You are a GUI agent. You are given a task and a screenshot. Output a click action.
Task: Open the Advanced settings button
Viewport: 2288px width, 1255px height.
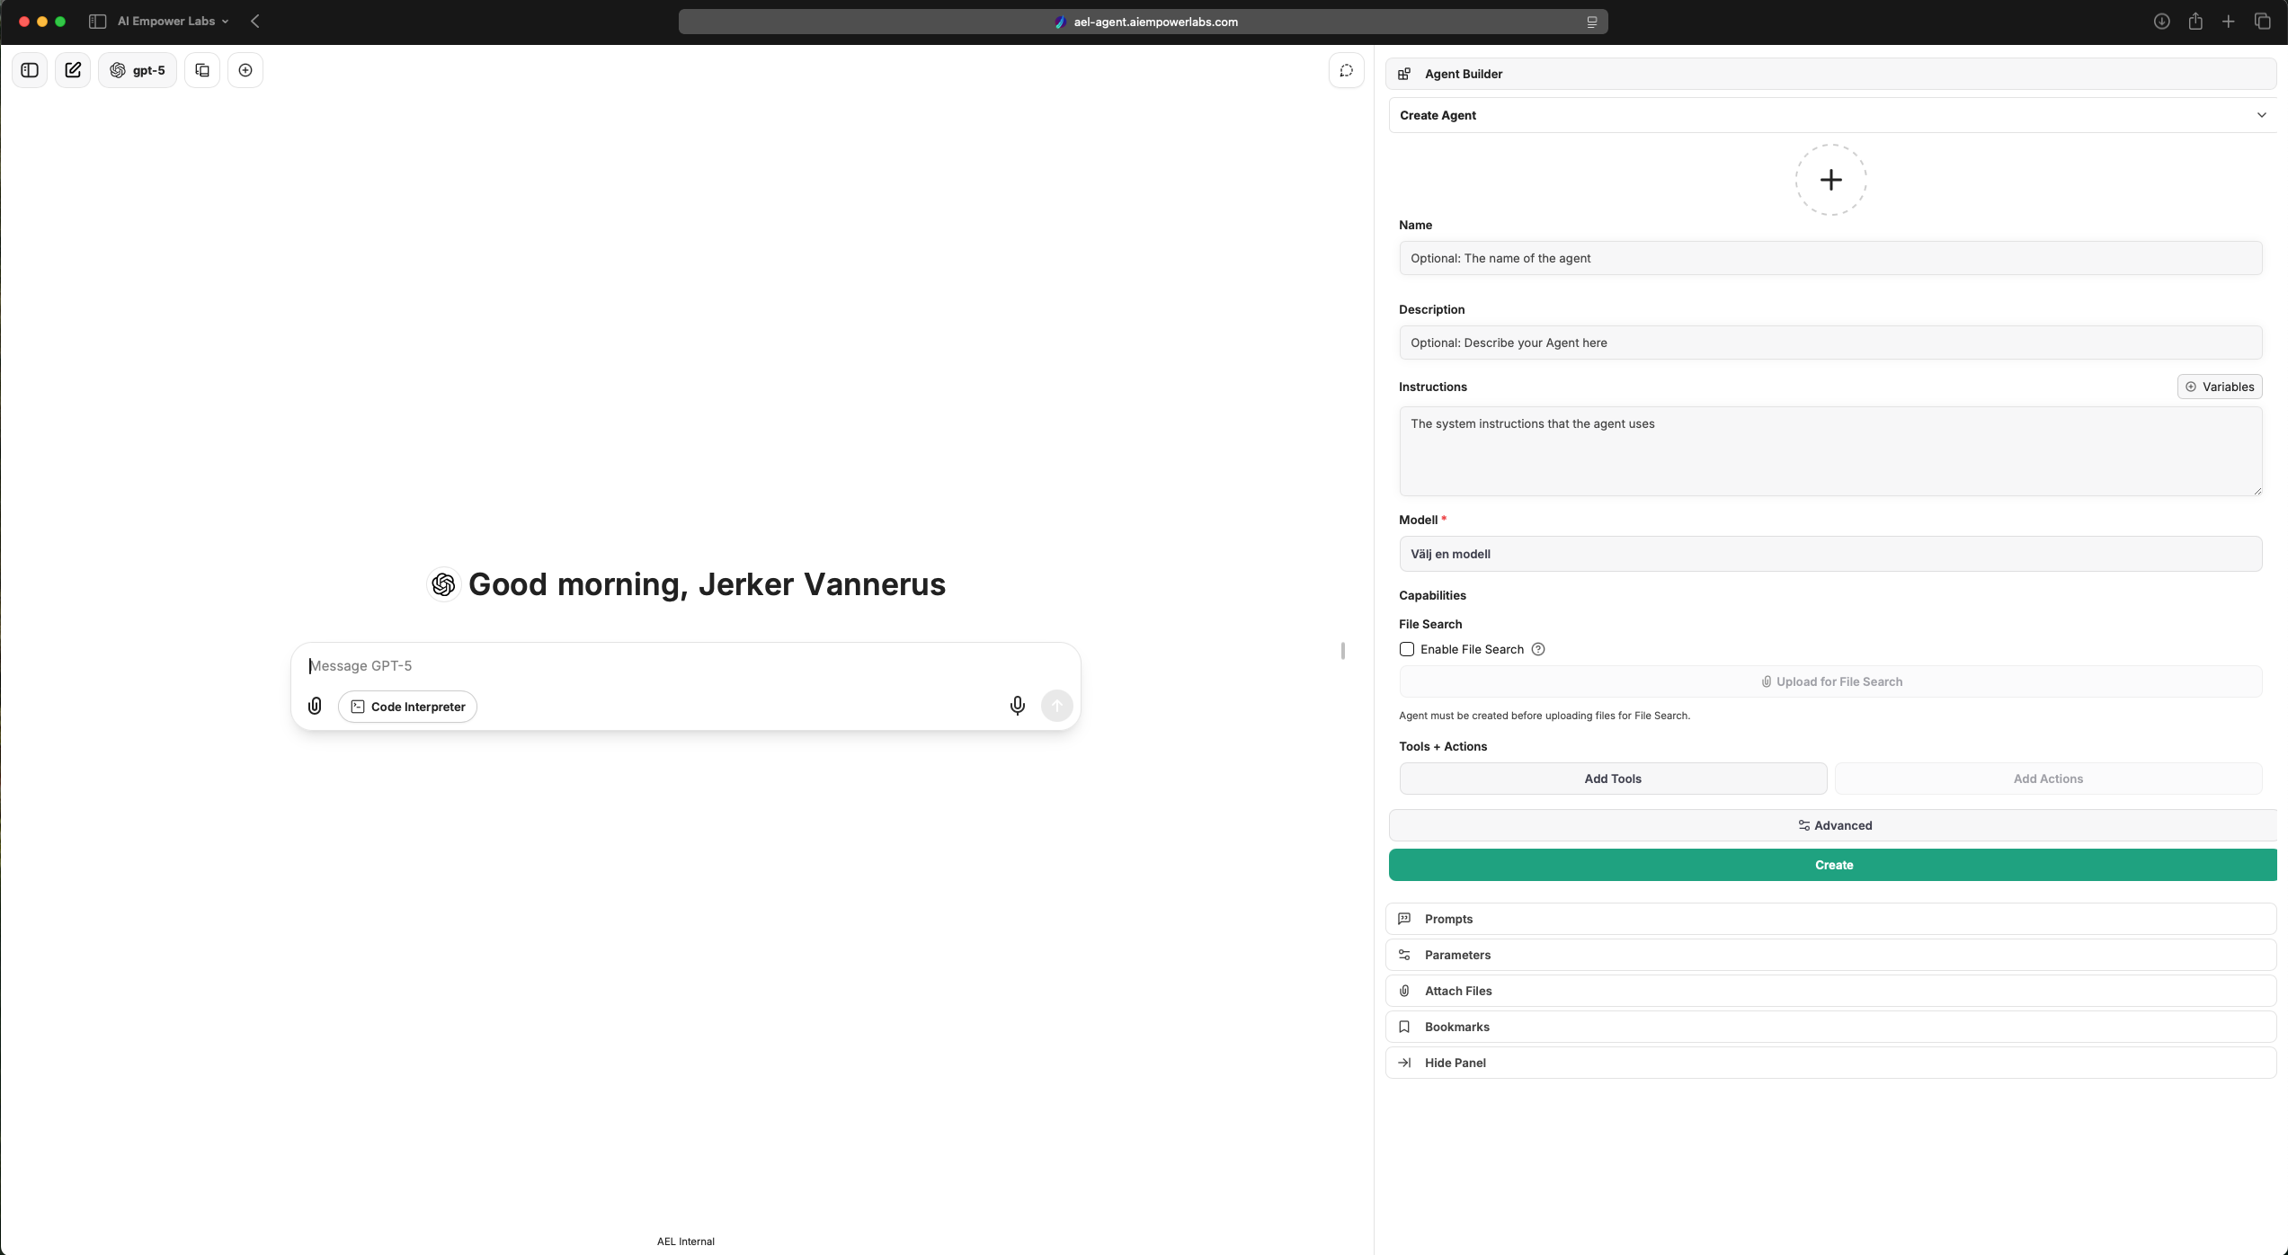click(1833, 825)
